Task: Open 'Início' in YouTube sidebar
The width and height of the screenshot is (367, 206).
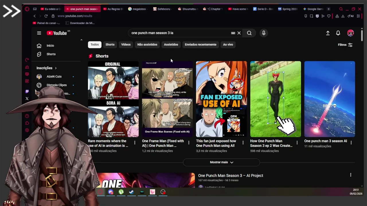Action: [50, 45]
